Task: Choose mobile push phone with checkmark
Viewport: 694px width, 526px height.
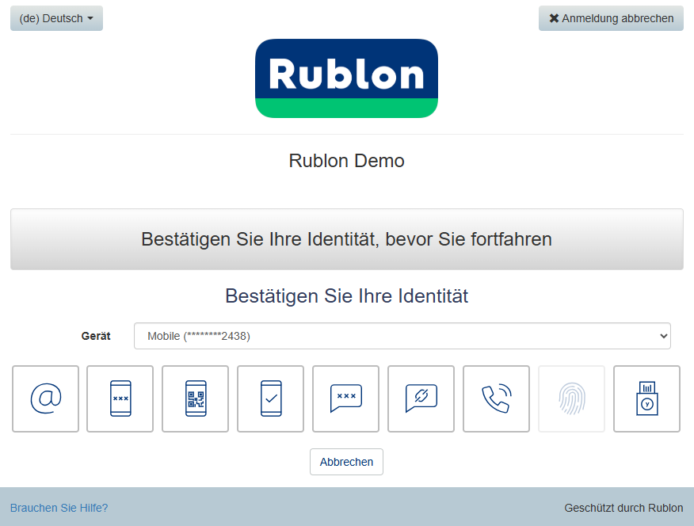Action: [x=270, y=398]
